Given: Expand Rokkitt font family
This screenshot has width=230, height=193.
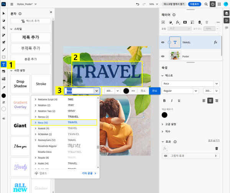Looking at the screenshot, I should tap(35, 128).
